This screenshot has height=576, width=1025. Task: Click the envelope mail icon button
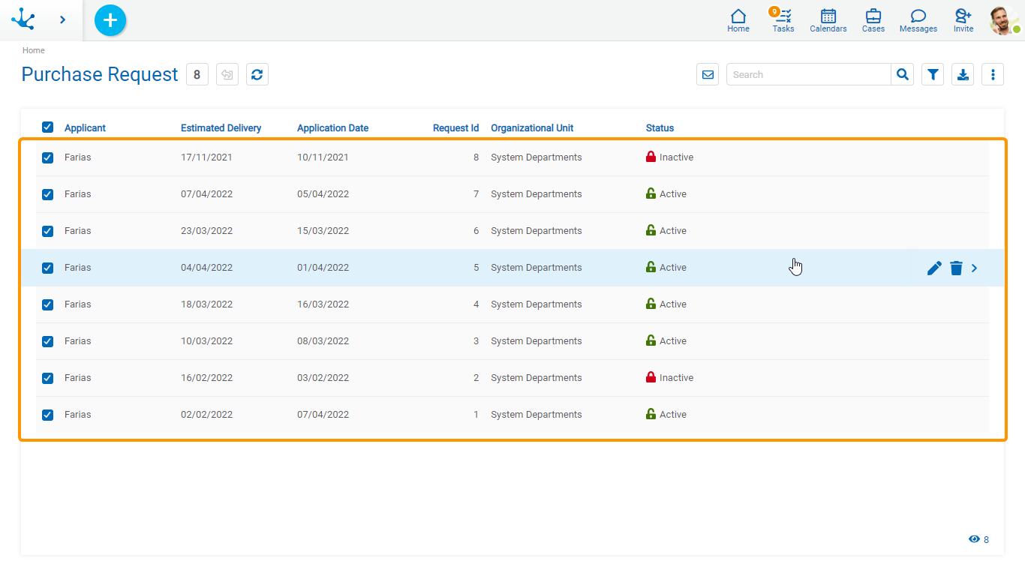tap(708, 74)
